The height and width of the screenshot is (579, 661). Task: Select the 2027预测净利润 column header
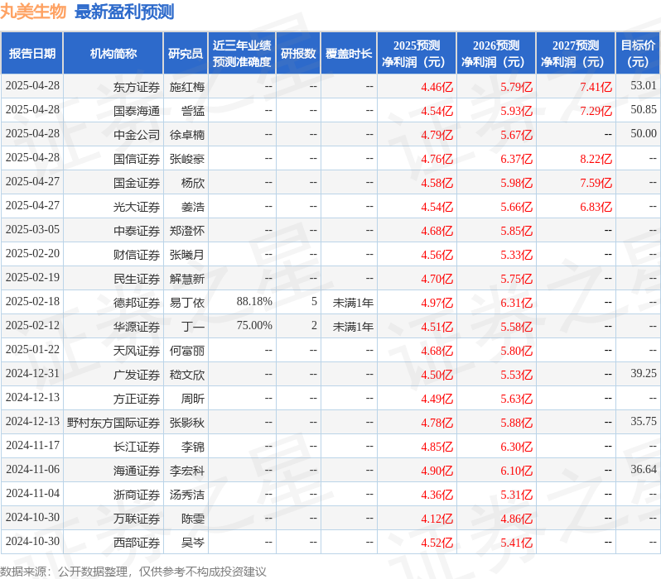[576, 54]
